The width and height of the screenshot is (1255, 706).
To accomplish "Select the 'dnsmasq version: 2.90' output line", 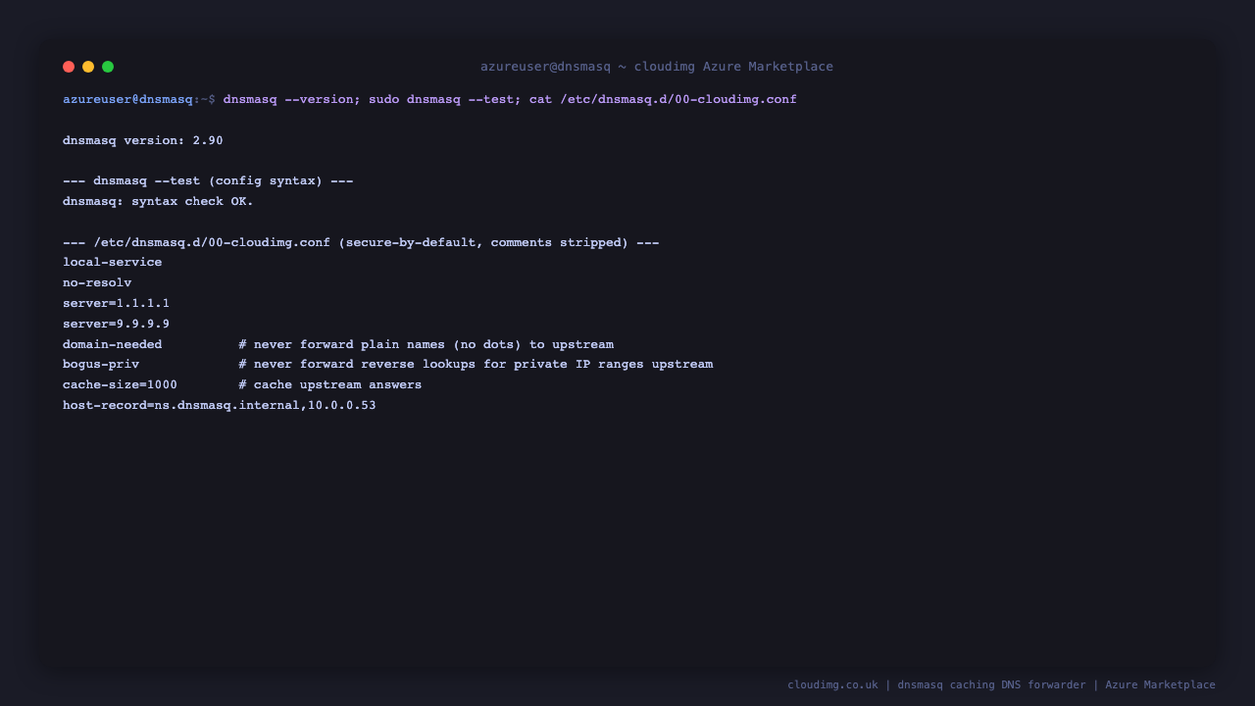I will click(x=143, y=140).
